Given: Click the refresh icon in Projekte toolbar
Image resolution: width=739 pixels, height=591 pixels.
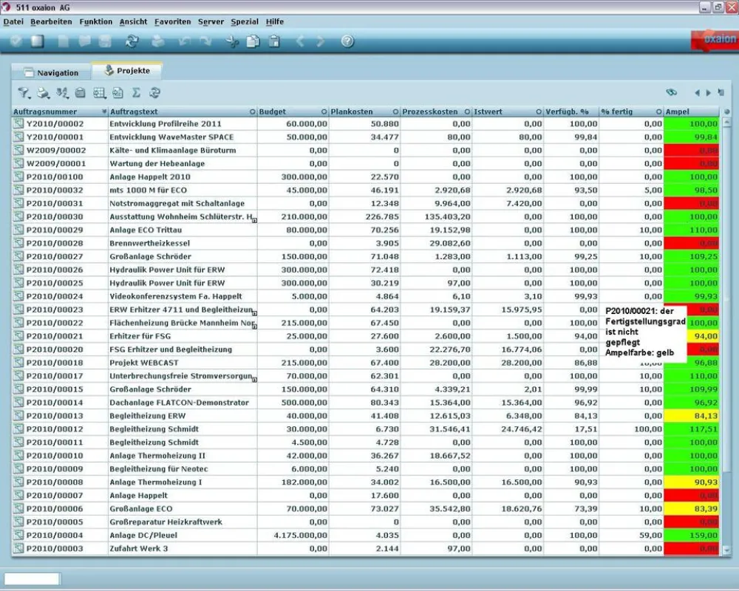Looking at the screenshot, I should click(154, 93).
